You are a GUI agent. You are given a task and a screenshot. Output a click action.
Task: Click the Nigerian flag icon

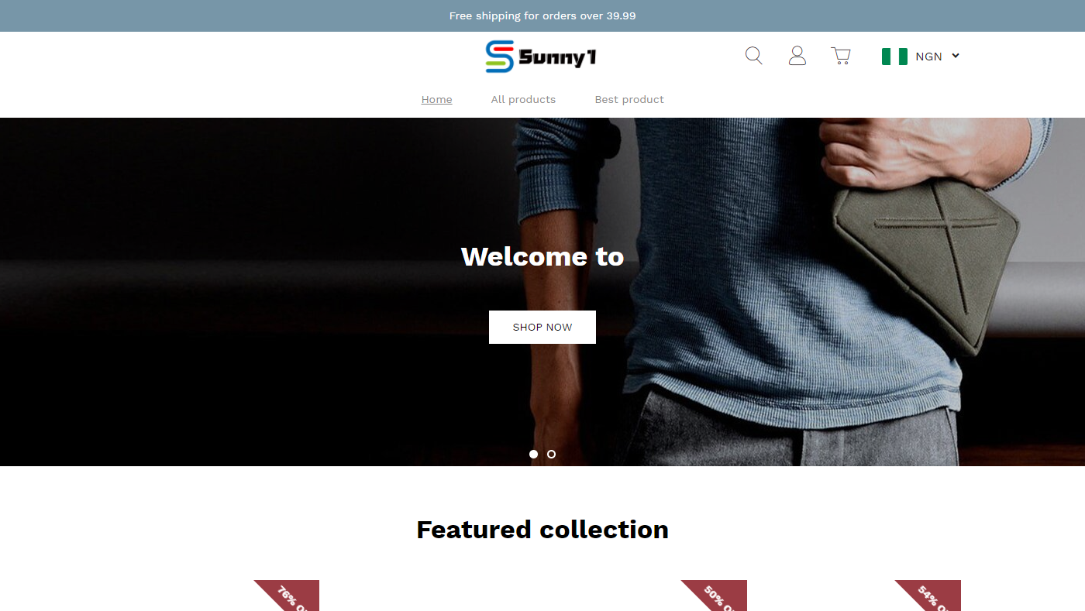894,57
